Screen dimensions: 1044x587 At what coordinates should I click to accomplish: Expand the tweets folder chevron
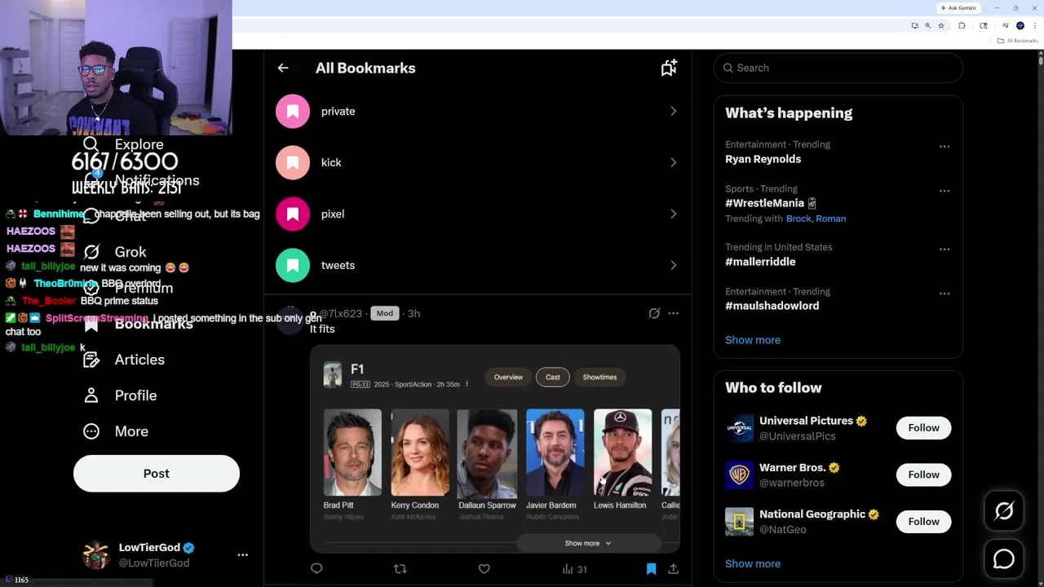click(x=674, y=266)
